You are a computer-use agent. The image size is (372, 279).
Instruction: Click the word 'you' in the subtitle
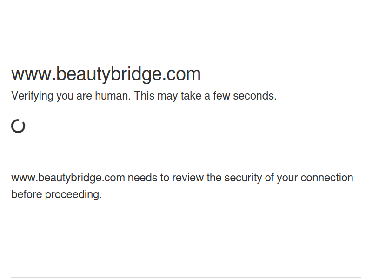click(65, 96)
